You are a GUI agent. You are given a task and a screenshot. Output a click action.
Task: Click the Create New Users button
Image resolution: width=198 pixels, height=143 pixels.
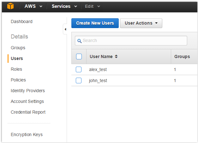[x=95, y=23]
